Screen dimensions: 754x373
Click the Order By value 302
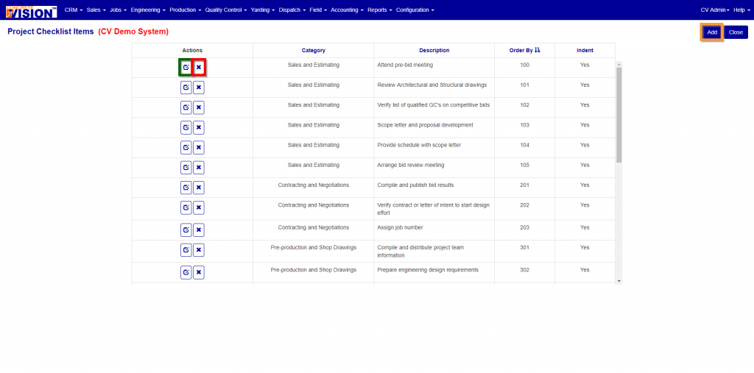pos(524,270)
